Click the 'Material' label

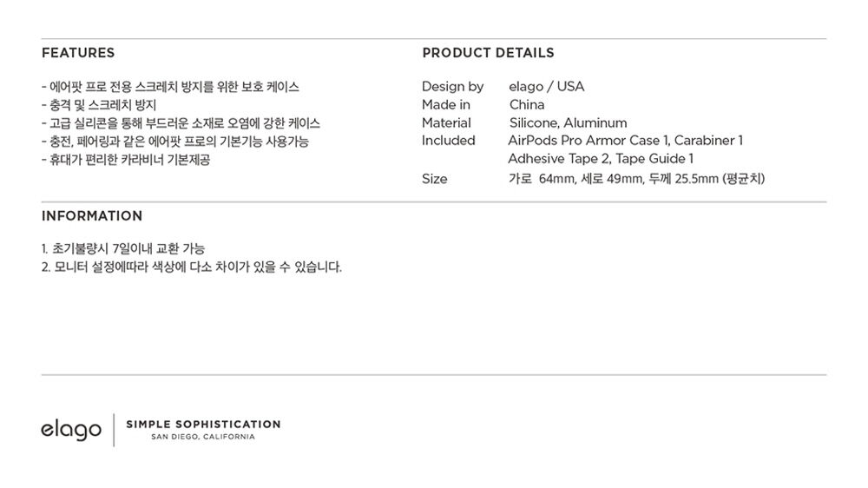(446, 123)
